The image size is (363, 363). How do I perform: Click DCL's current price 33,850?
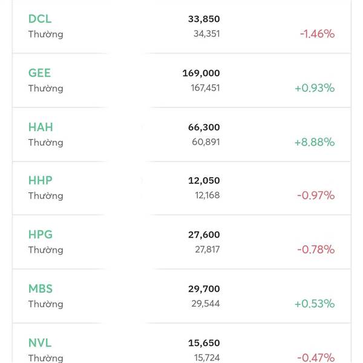point(204,19)
